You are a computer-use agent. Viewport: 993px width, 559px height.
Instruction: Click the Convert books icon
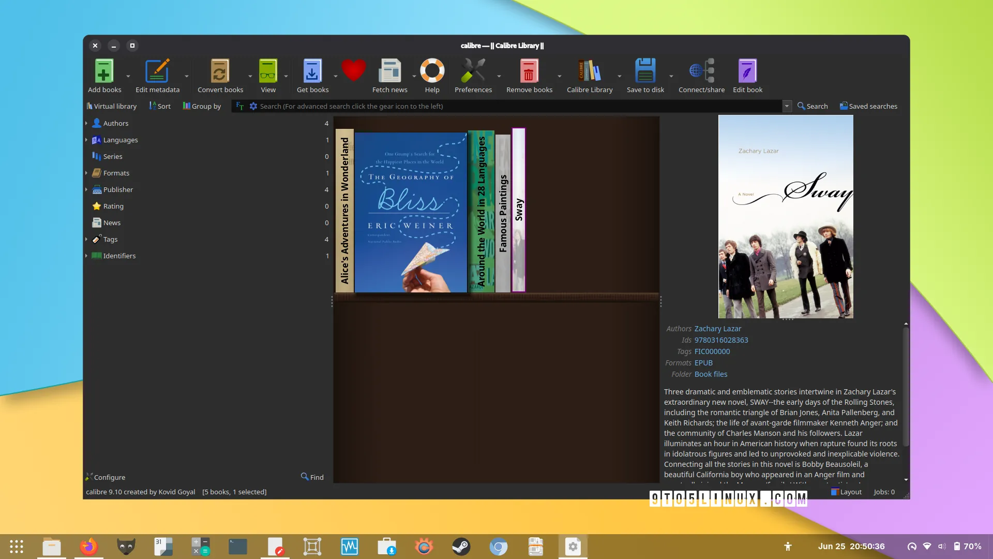click(220, 71)
